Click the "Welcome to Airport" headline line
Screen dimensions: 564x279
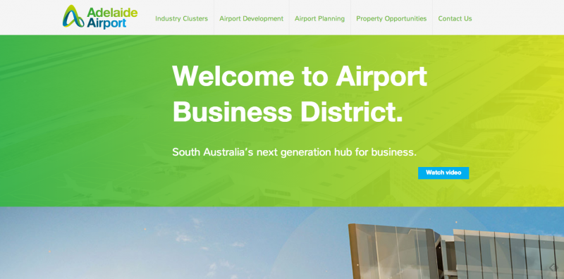pyautogui.click(x=299, y=76)
